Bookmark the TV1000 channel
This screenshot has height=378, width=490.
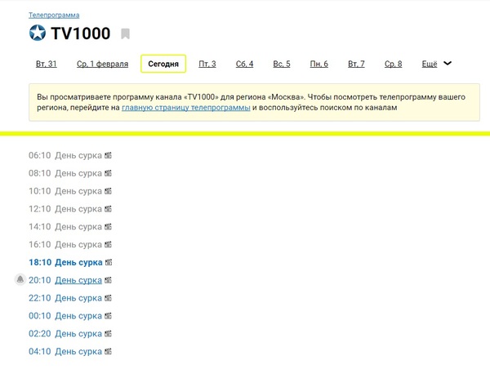pyautogui.click(x=125, y=34)
